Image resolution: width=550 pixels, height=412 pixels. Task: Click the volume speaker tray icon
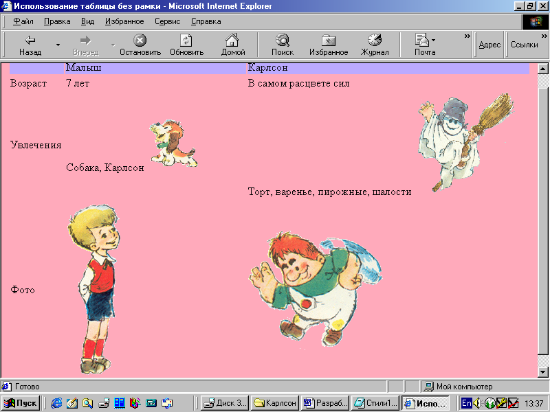click(476, 403)
